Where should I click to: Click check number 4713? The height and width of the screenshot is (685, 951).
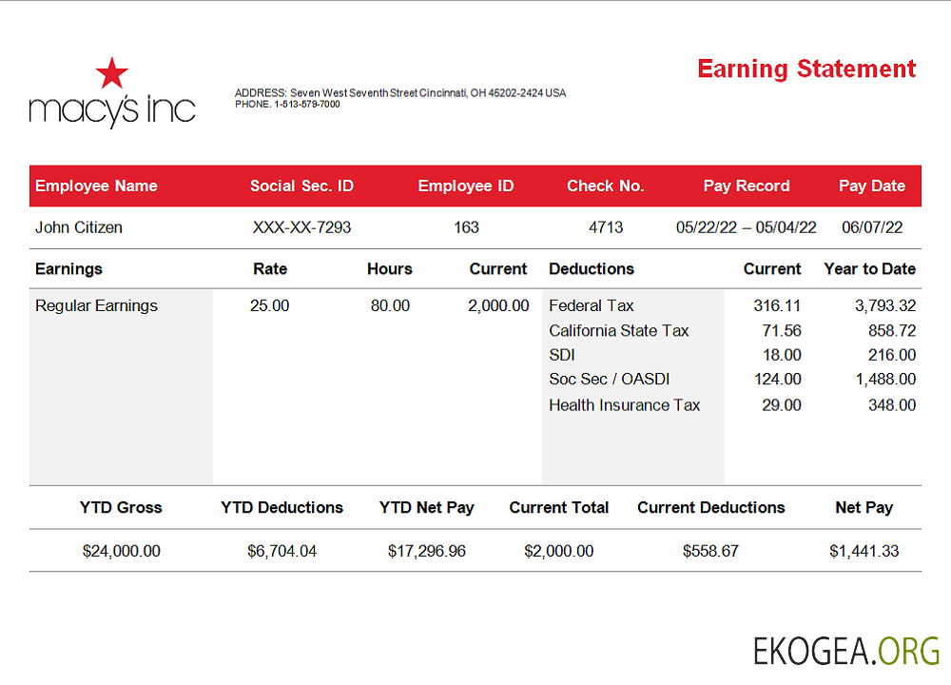(606, 227)
